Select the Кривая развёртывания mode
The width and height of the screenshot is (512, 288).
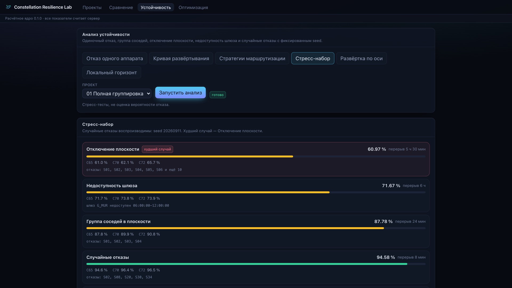181,58
